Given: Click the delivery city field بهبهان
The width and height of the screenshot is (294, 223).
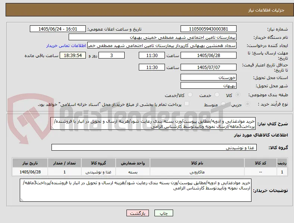Looking at the screenshot, I should pos(208,86).
